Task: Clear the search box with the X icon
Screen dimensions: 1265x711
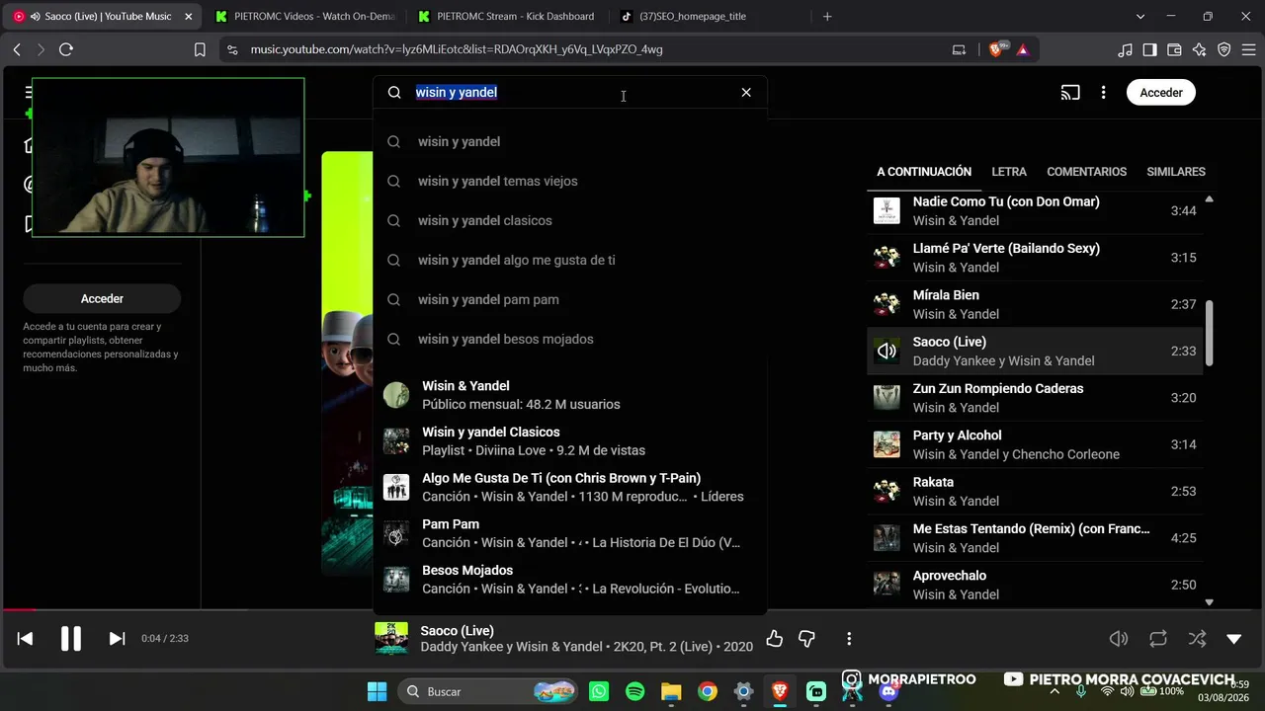Action: (x=746, y=92)
